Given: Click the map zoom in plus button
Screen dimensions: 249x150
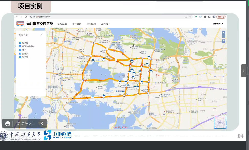Looking at the screenshot, I should click(x=224, y=32).
